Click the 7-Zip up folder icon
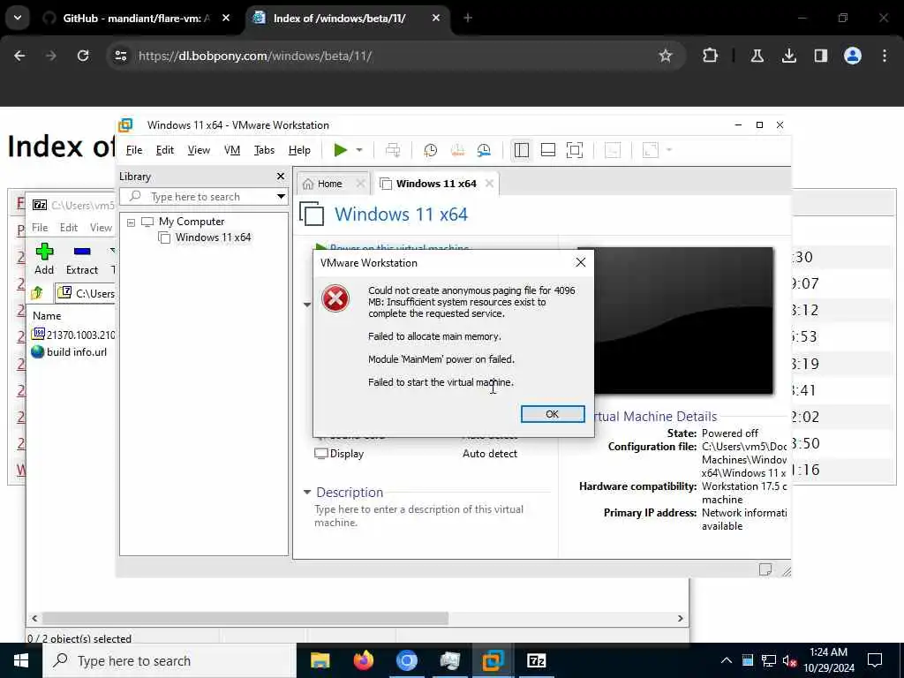 (x=37, y=293)
